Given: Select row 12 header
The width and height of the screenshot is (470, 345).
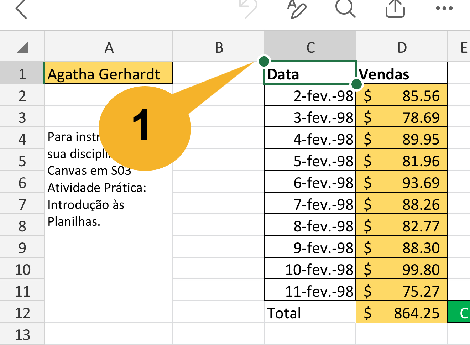Looking at the screenshot, I should pyautogui.click(x=22, y=313).
